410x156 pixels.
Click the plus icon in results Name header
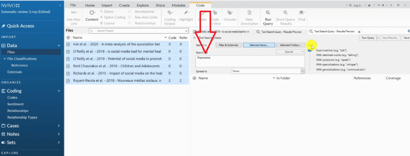coord(194,78)
